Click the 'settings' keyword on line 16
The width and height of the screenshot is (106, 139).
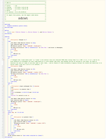point(7,24)
